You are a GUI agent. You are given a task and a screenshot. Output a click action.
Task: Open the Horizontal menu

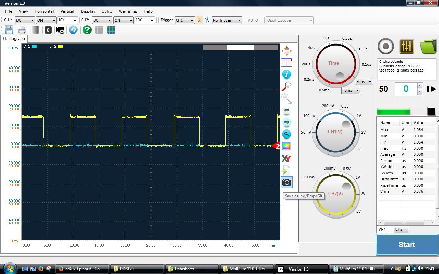coord(44,11)
